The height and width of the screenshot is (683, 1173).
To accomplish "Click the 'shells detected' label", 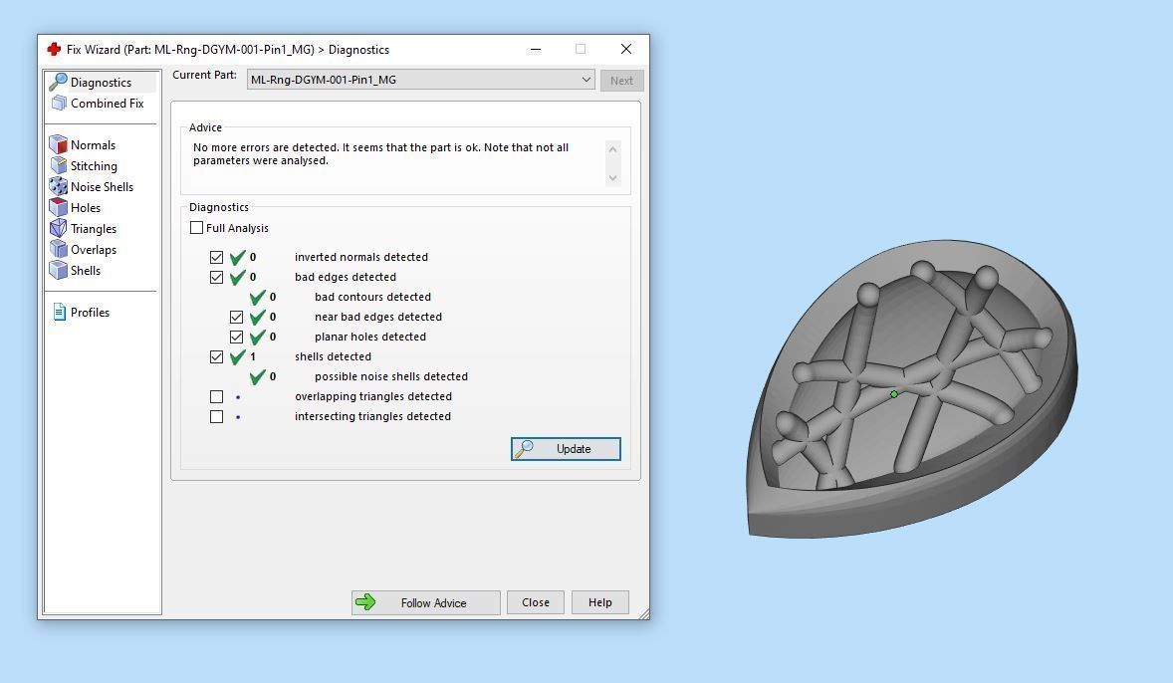I will 333,356.
